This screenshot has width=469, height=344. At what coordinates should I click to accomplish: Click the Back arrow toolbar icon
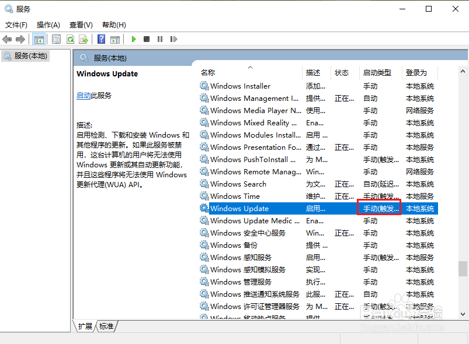click(7, 39)
